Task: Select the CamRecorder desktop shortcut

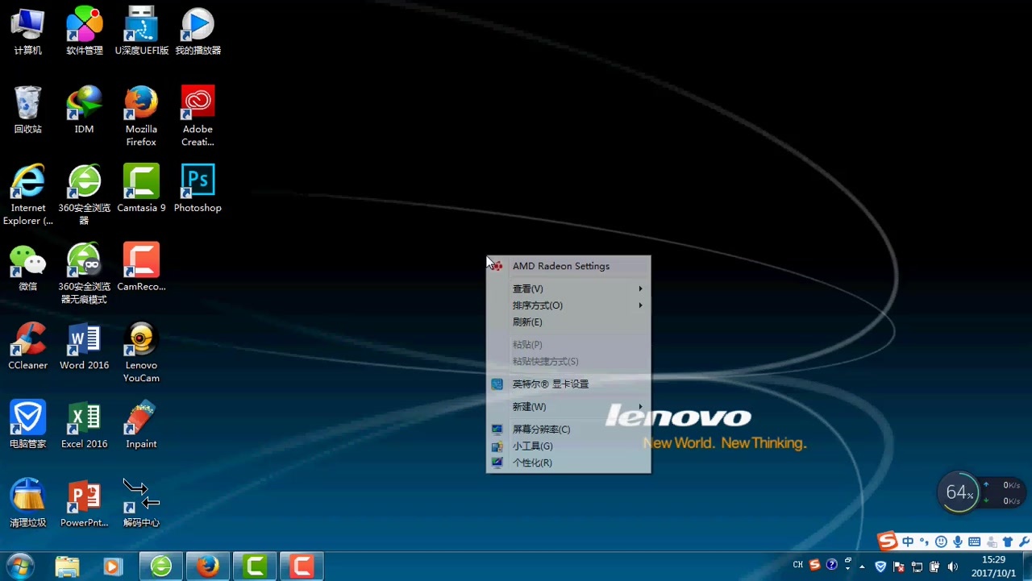Action: tap(141, 268)
